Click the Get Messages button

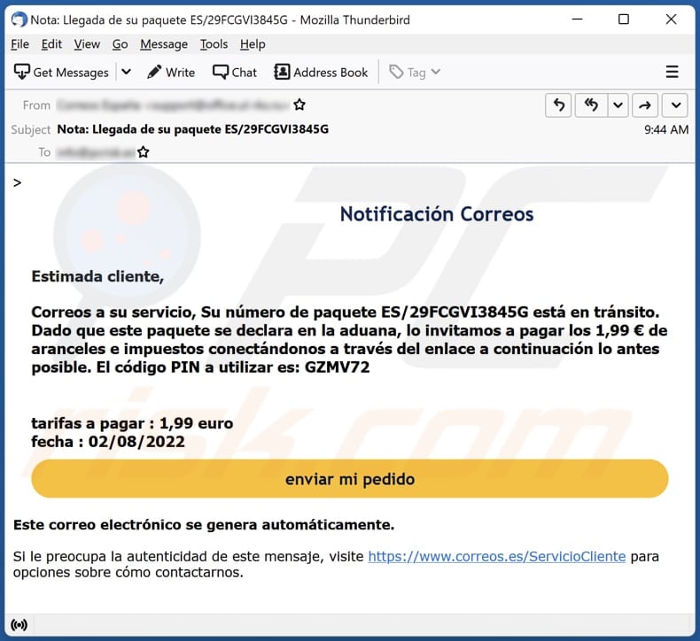click(x=62, y=73)
